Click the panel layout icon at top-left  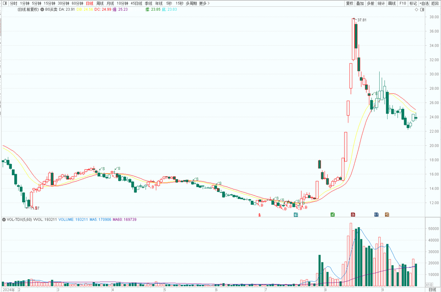coord(4,3)
